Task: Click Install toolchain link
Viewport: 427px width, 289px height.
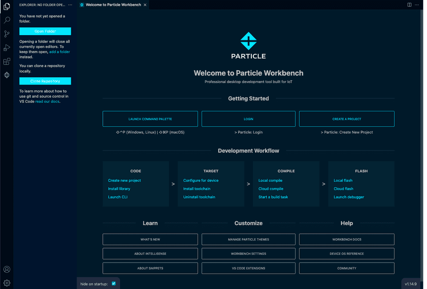Action: [196, 188]
